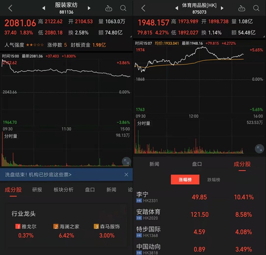Image resolution: width=266 pixels, height=255 pixels.
Task: Tap 均价:1933.041 label
Action: pos(167,43)
